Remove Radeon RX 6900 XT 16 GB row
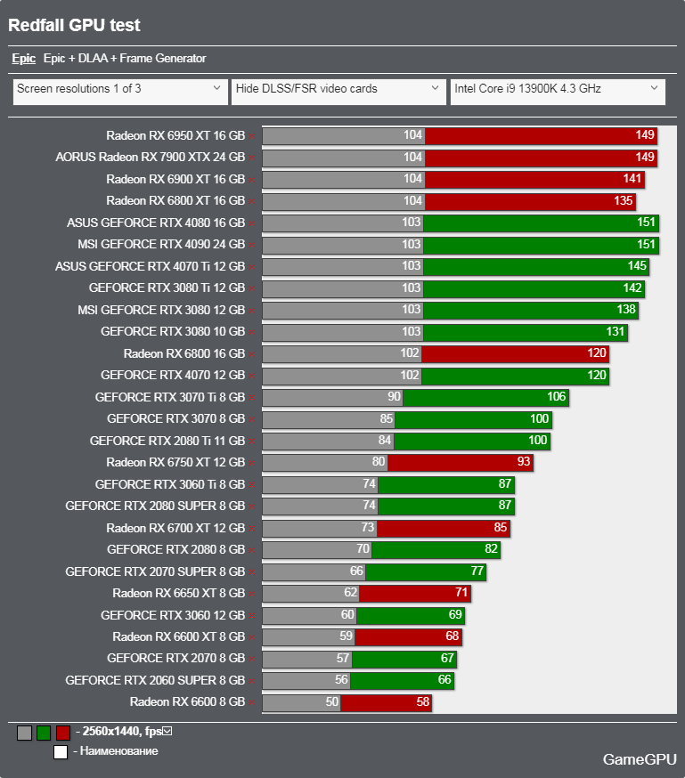 point(252,180)
